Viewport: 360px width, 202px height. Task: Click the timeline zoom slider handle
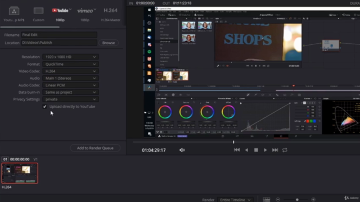297,200
